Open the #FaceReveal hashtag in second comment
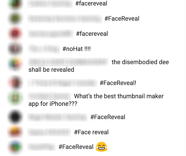This screenshot has height=156, width=186. coord(122,19)
